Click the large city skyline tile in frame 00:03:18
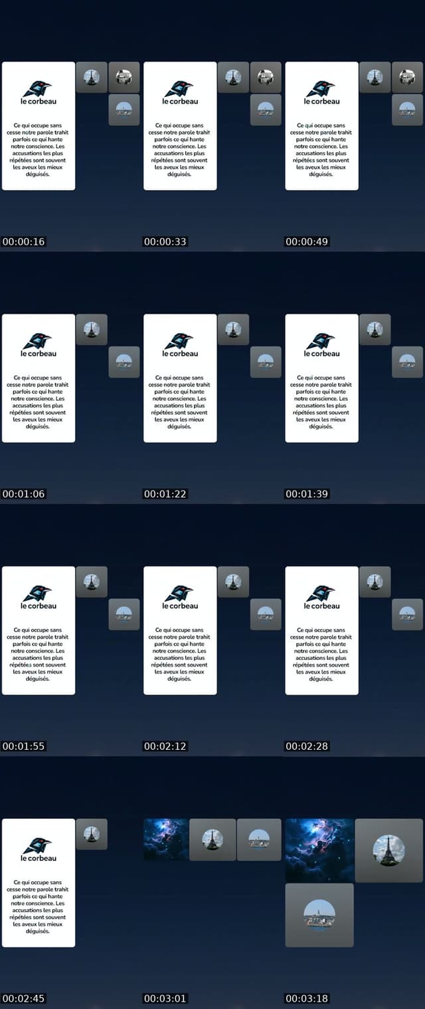 (x=319, y=915)
